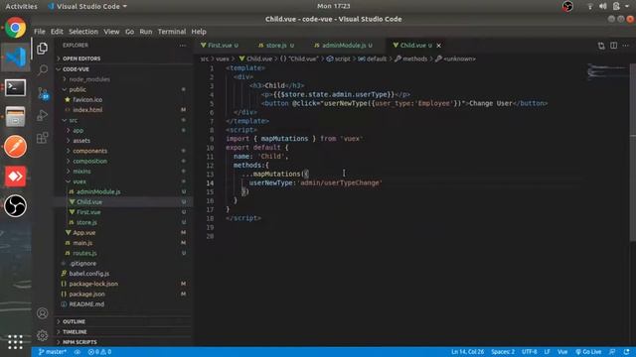Open the Source Control view
The image size is (636, 357).
point(43,93)
